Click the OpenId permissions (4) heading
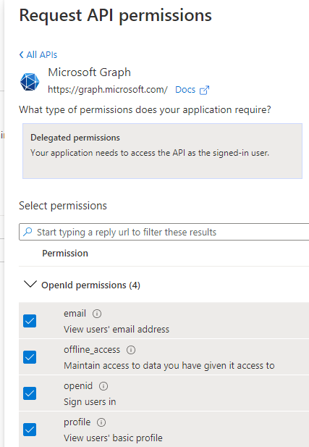309x447 pixels. click(x=91, y=285)
